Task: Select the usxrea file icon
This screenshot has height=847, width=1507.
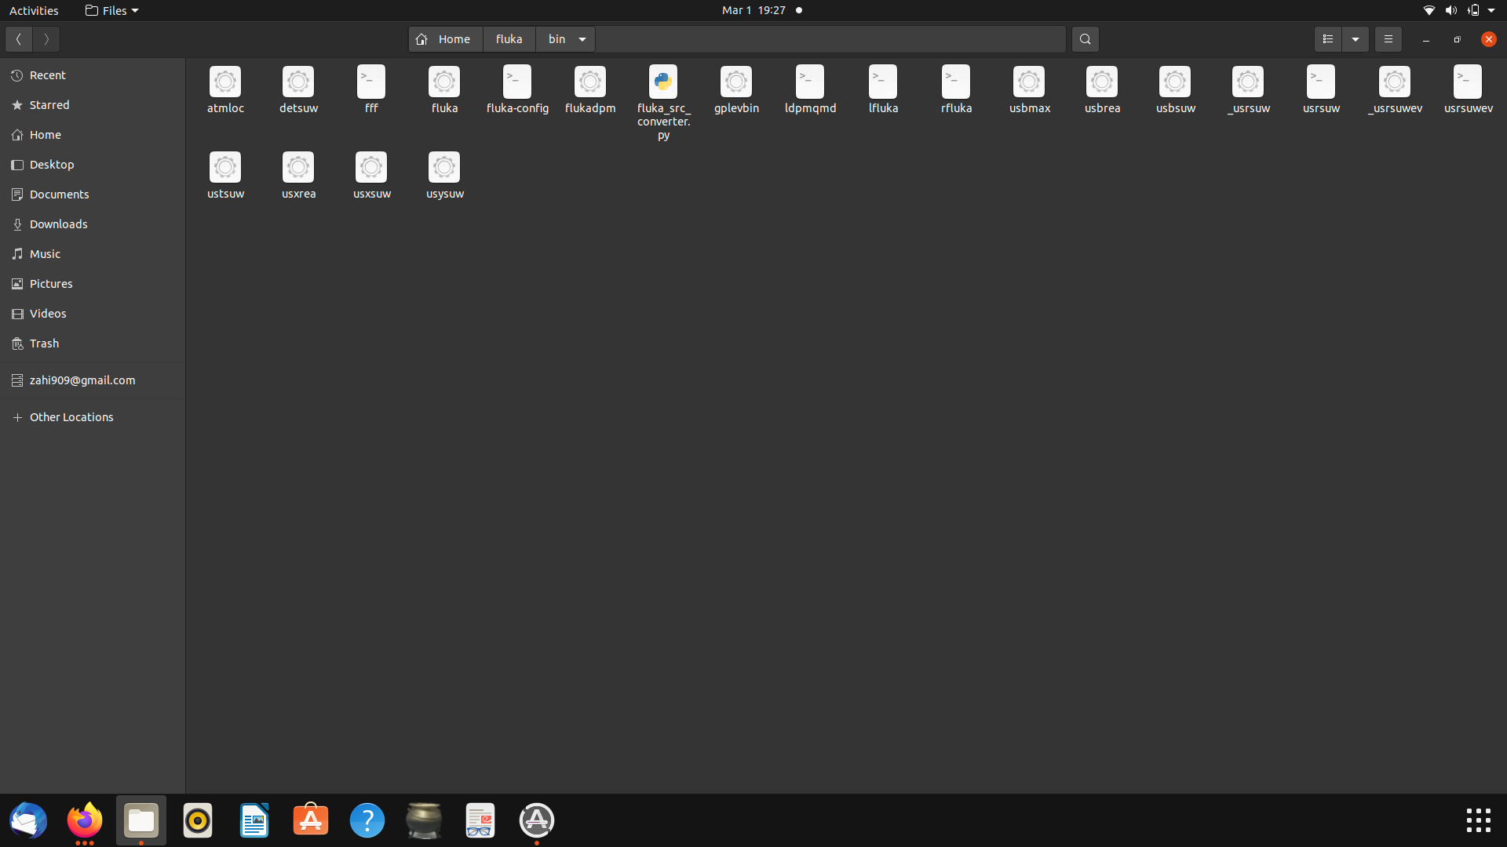Action: click(298, 167)
